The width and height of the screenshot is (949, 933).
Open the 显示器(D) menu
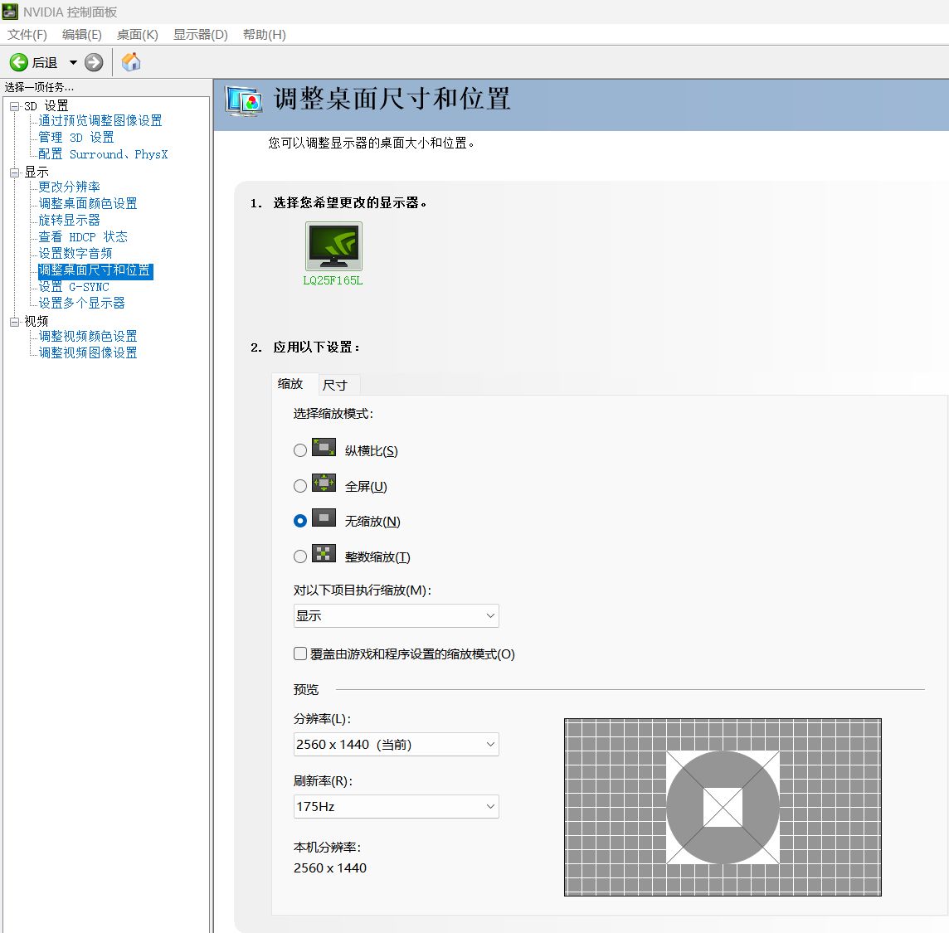coord(200,35)
